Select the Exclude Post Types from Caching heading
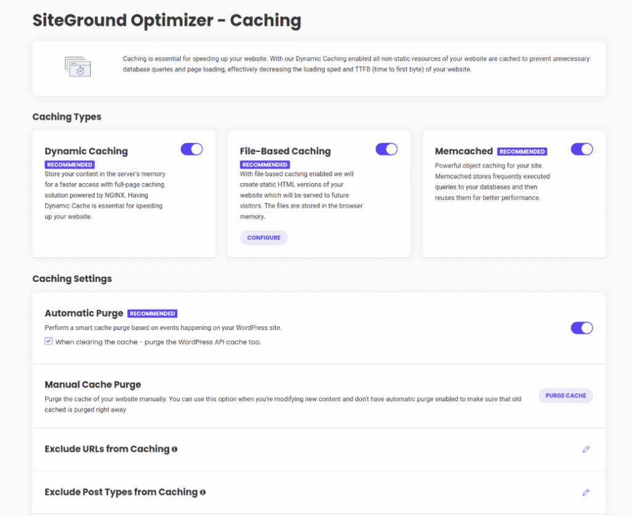 click(121, 493)
